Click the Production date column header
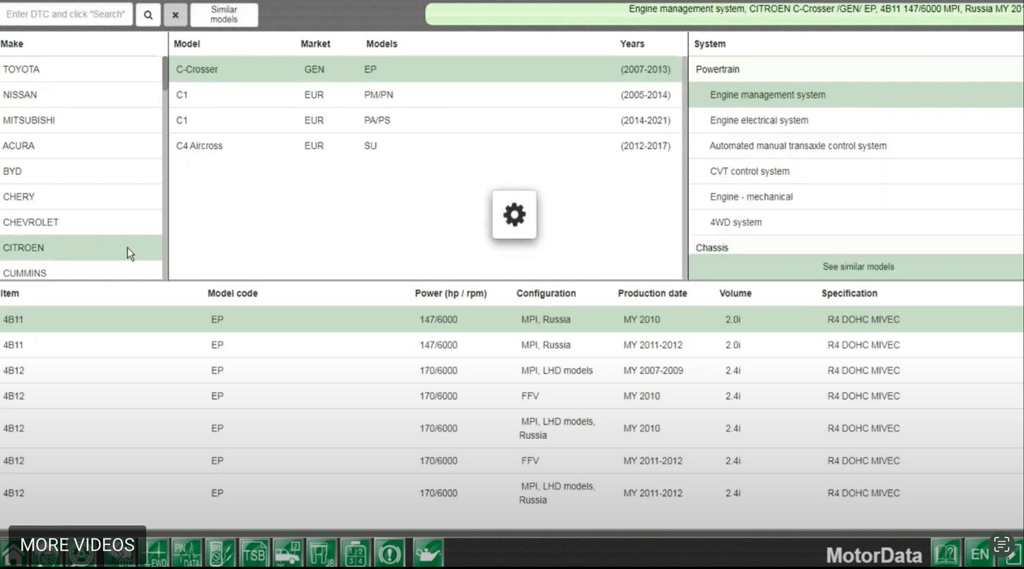 [x=653, y=293]
